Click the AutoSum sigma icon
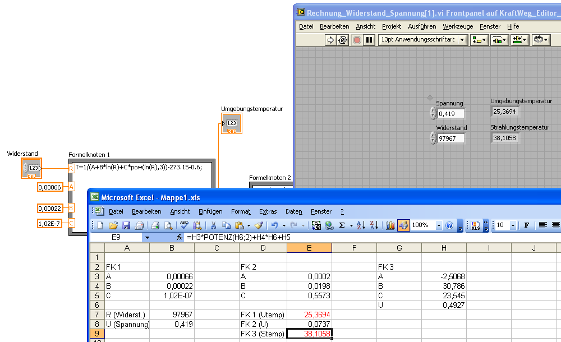 (342, 225)
